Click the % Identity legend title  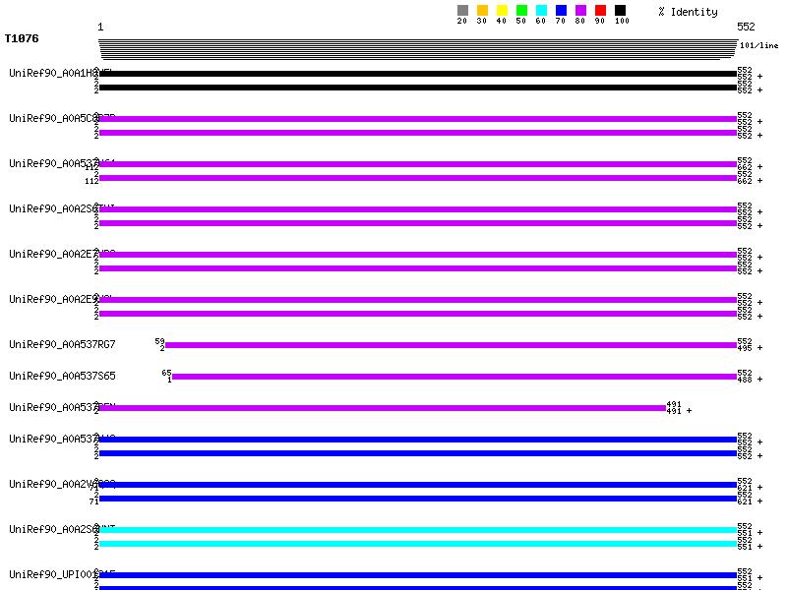688,12
